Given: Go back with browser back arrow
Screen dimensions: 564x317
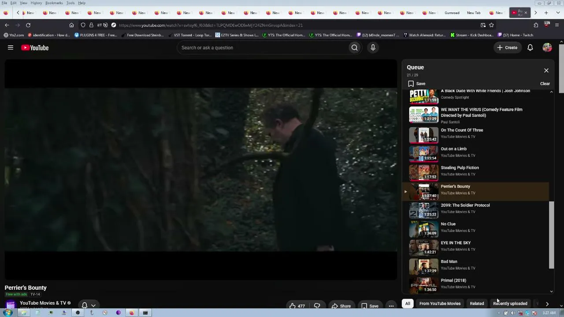Looking at the screenshot, I should tap(7, 25).
